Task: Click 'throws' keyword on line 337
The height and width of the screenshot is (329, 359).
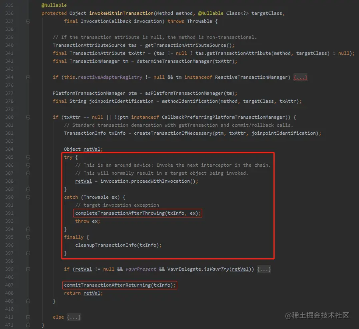Action: [x=176, y=21]
